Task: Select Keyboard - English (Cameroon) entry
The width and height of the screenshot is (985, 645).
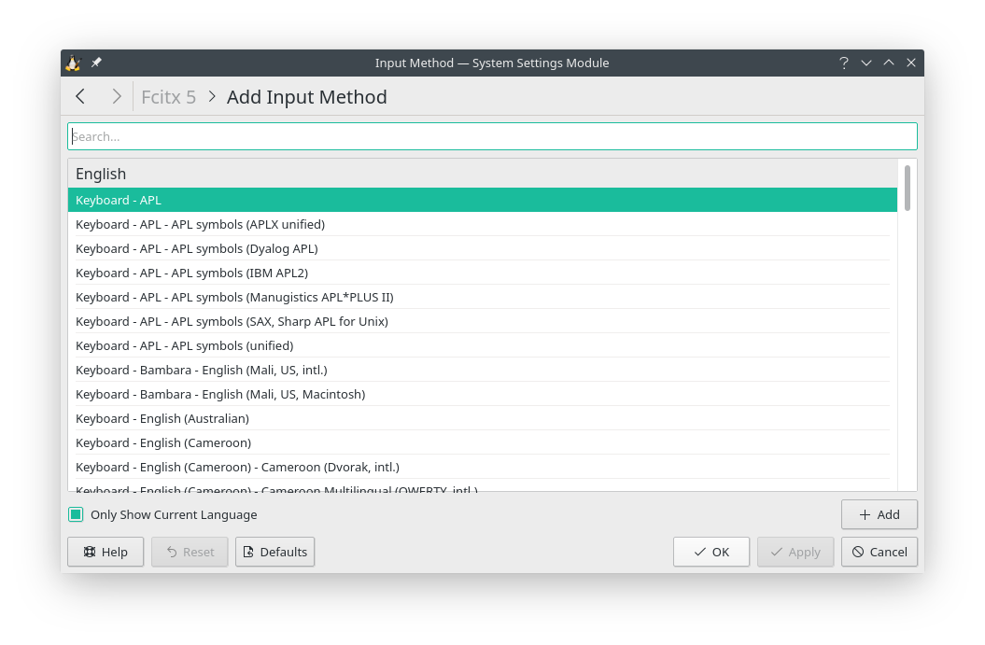Action: click(483, 443)
